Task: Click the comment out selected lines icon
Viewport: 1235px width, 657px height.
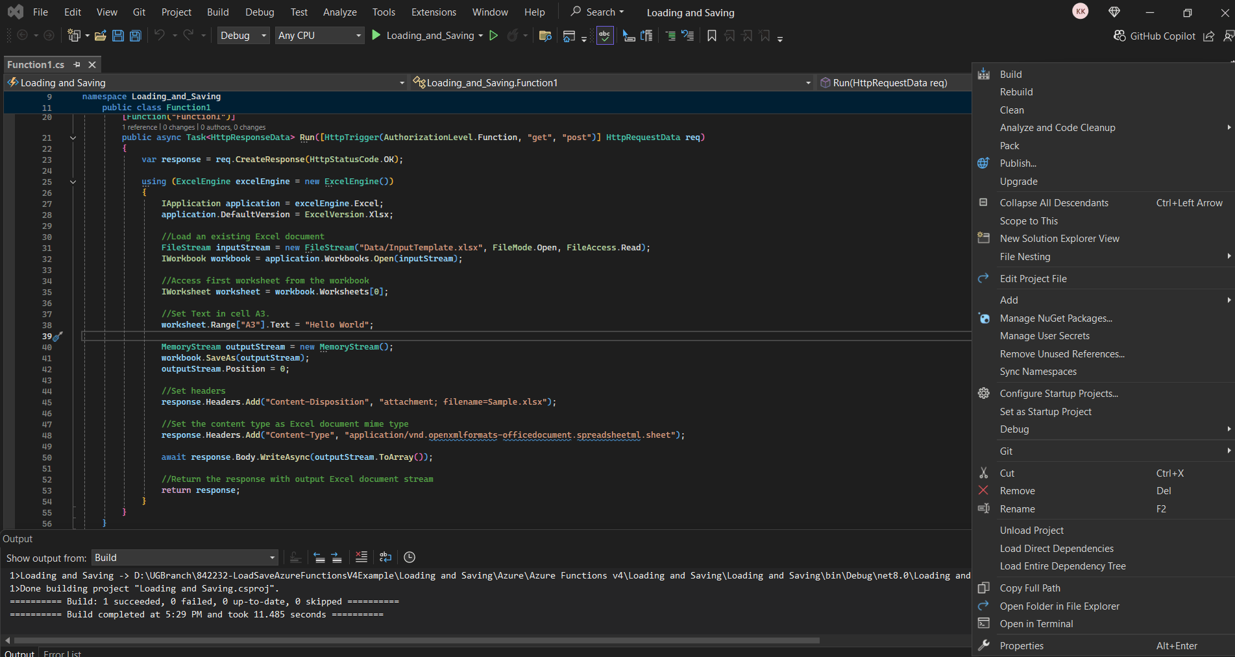Action: (x=670, y=36)
